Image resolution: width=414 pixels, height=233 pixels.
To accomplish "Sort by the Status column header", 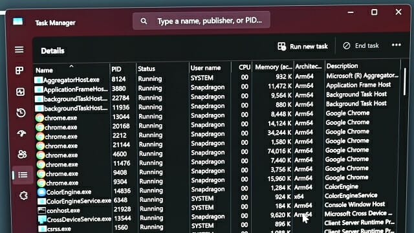I will pyautogui.click(x=146, y=69).
